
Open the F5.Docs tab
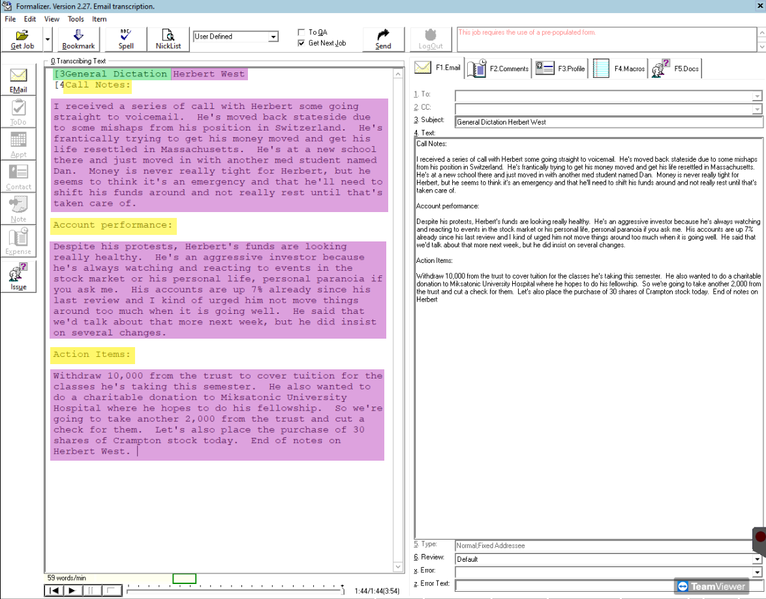point(675,68)
